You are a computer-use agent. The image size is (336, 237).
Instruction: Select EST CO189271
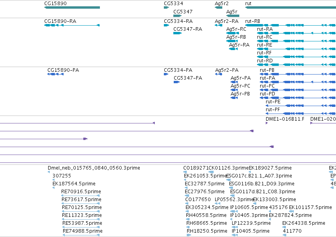[196, 168]
